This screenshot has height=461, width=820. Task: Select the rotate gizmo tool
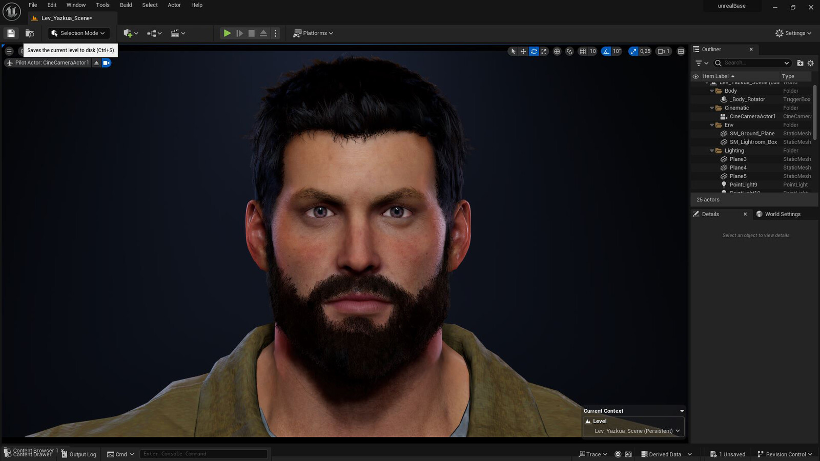click(x=534, y=51)
